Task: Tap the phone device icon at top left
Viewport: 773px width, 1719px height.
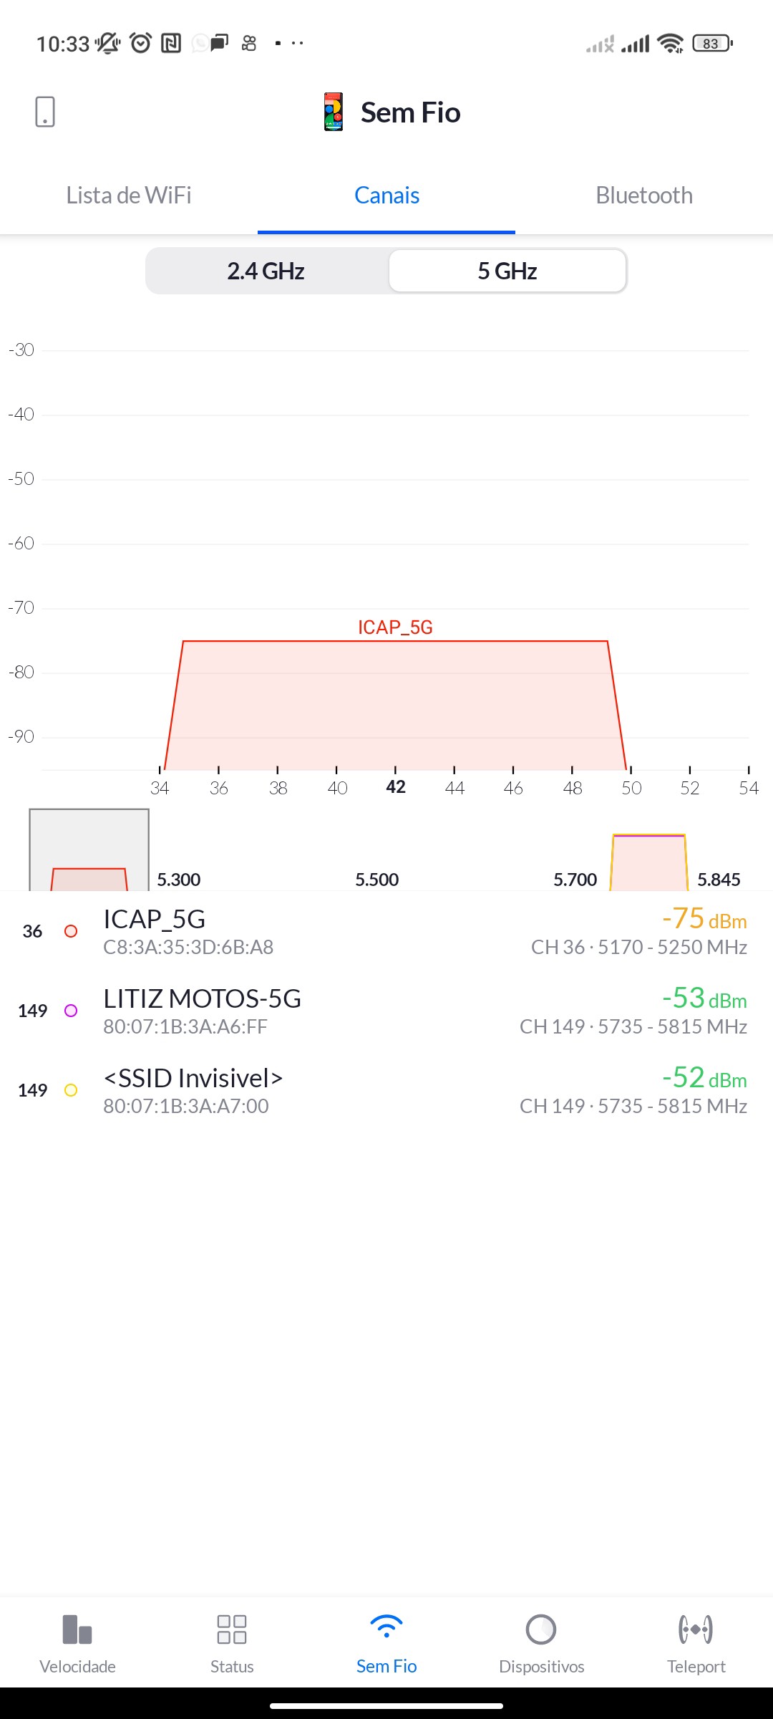Action: point(44,112)
